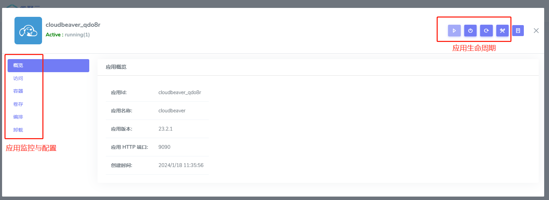
Task: Go to the 卷存 section
Action: (18, 104)
